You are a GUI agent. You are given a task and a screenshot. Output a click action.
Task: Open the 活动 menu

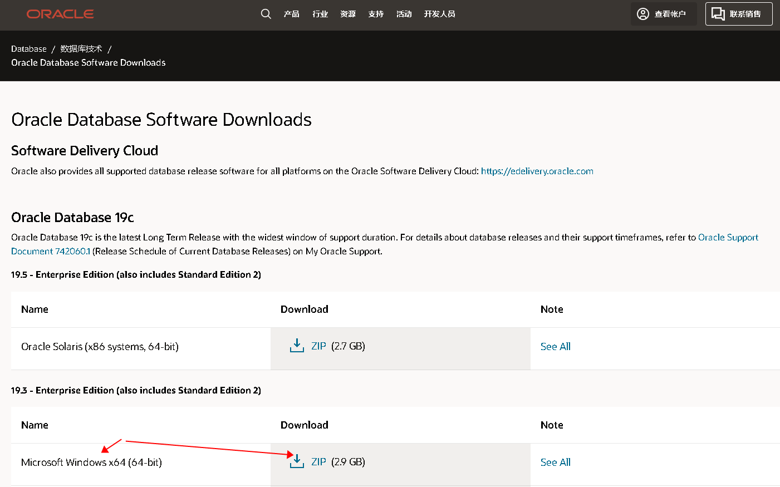click(x=404, y=14)
